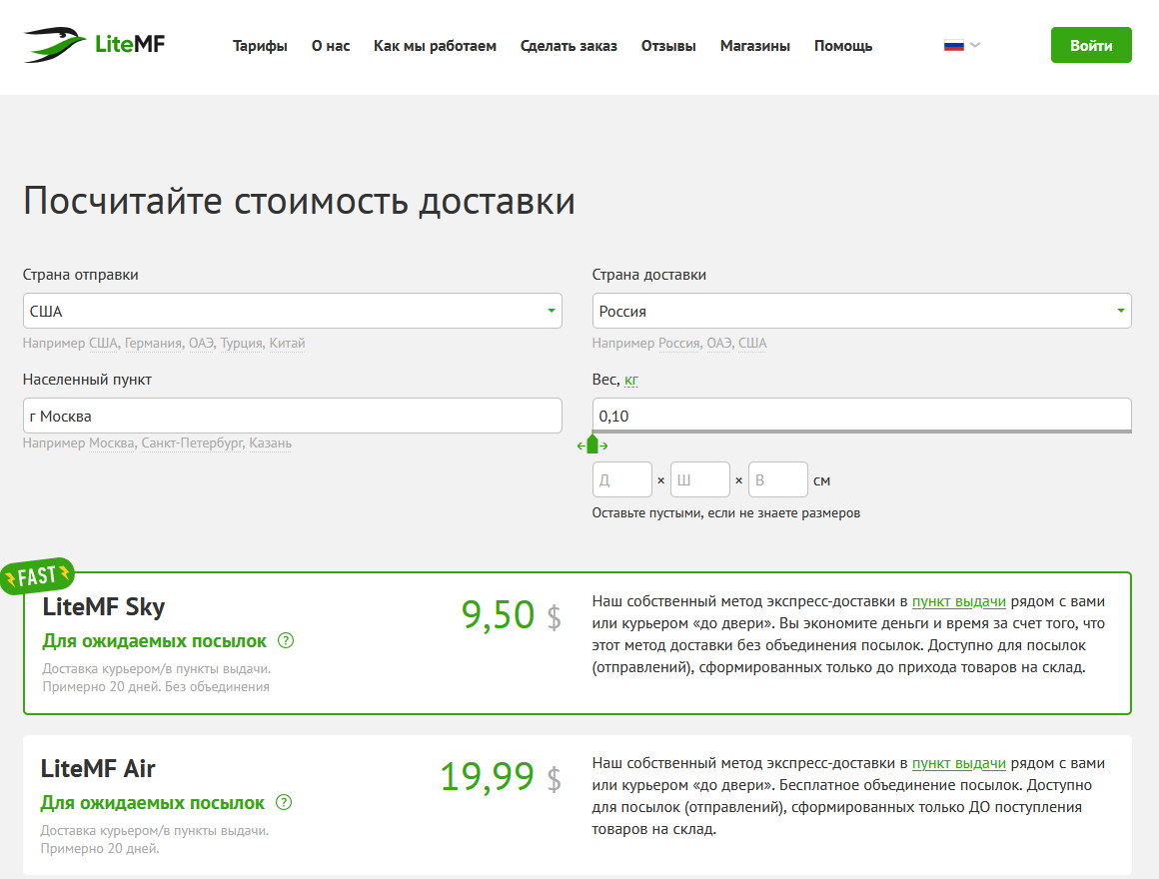Select the LiteMF Air tariff title
This screenshot has width=1159, height=879.
98,769
